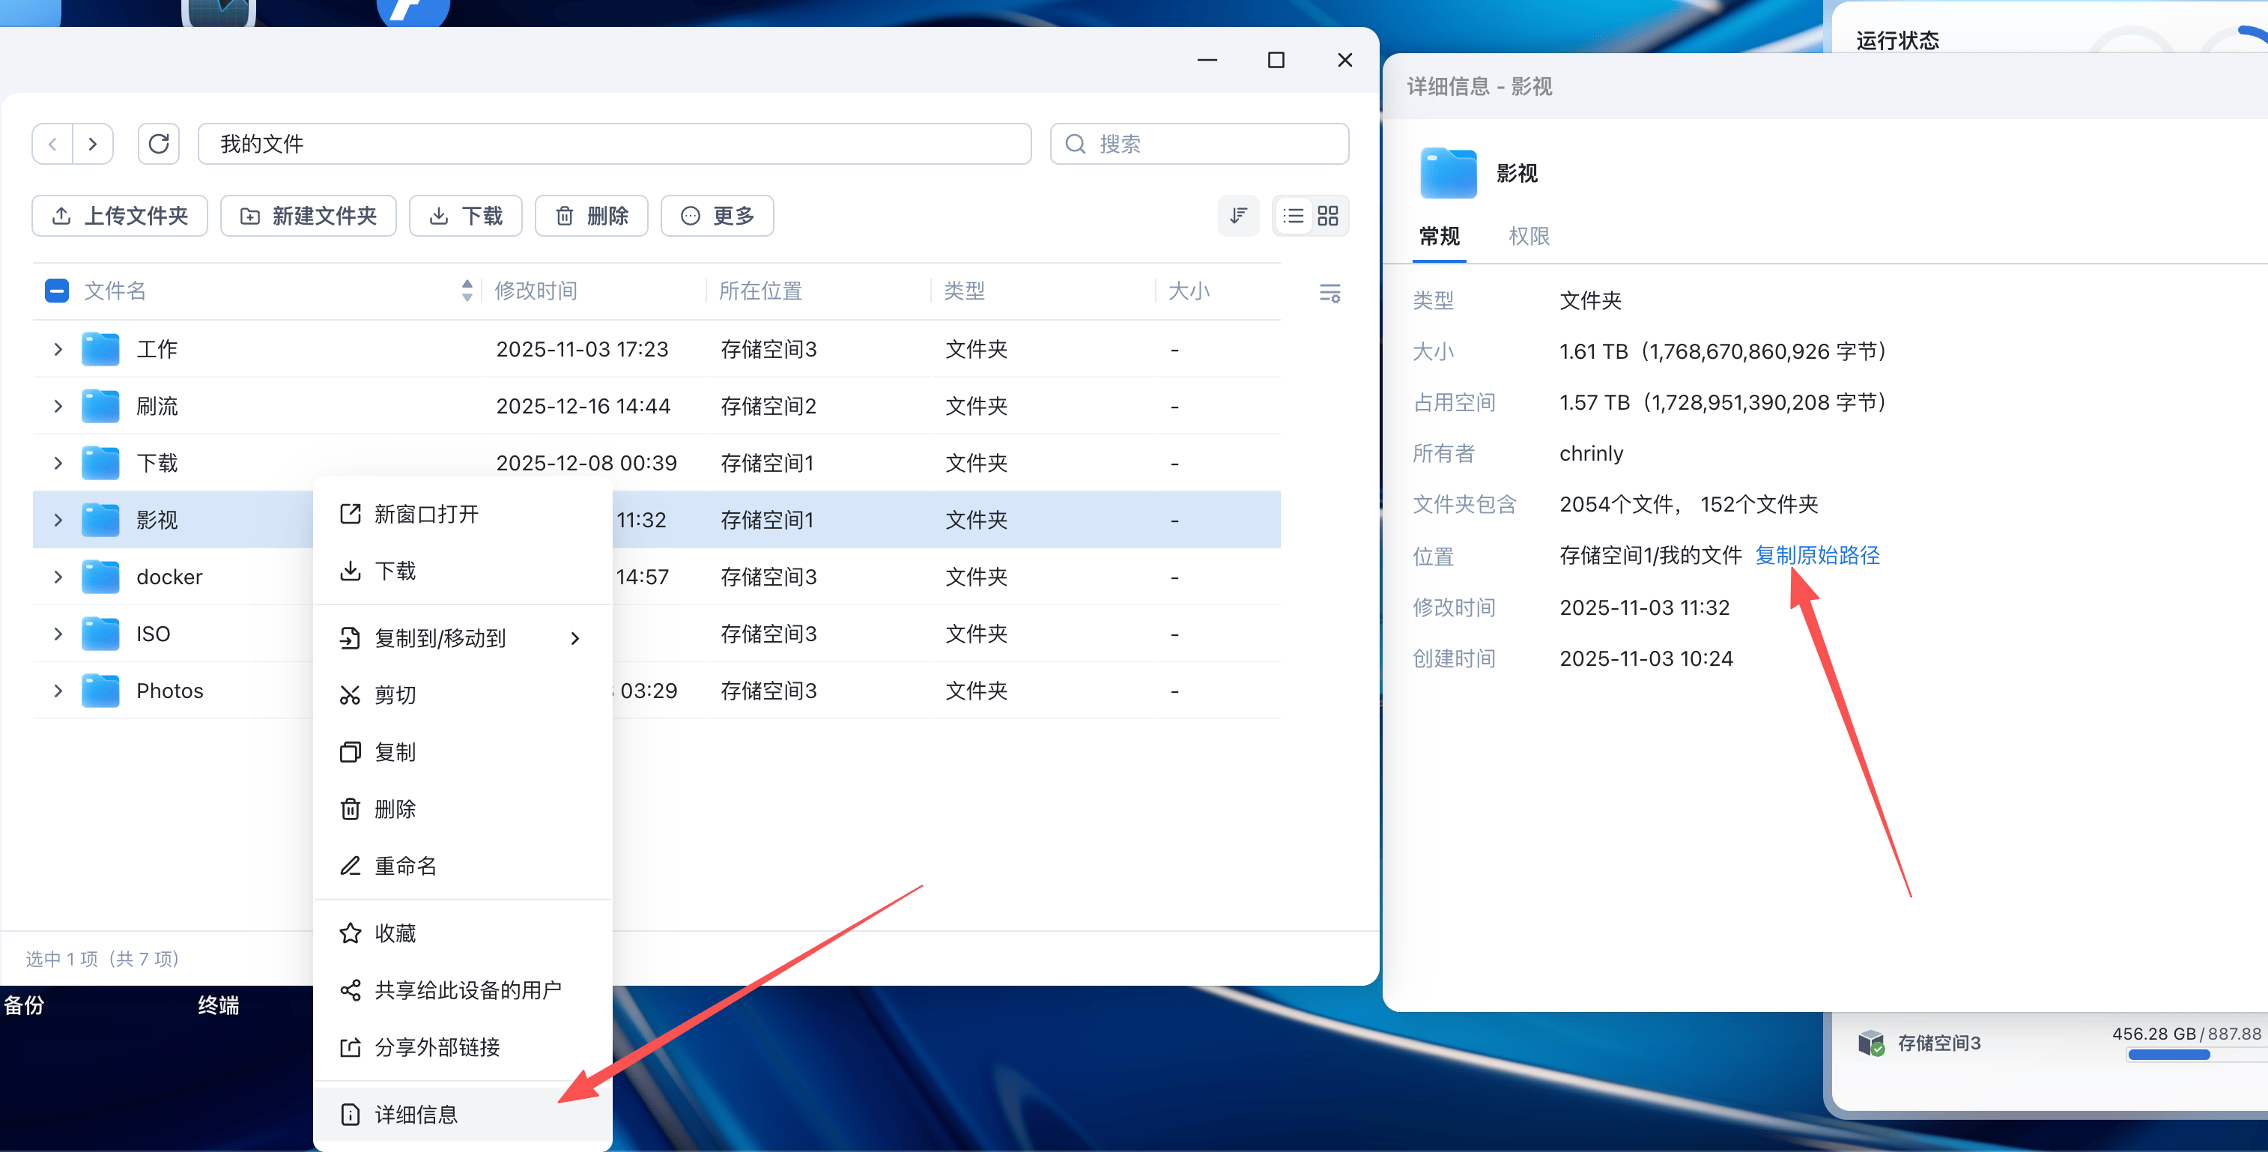Expand the docker folder chevron
This screenshot has height=1152, width=2268.
[58, 577]
